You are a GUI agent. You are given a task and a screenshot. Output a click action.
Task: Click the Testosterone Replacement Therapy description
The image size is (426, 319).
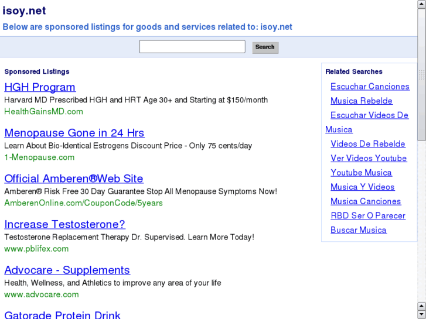129,237
